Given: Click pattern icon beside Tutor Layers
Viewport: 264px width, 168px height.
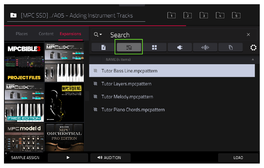Looking at the screenshot, I should pyautogui.click(x=95, y=83).
